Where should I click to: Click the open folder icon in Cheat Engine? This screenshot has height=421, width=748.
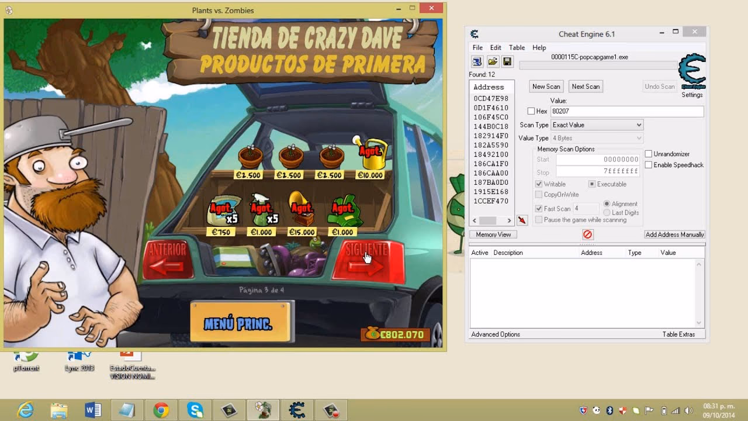point(493,61)
